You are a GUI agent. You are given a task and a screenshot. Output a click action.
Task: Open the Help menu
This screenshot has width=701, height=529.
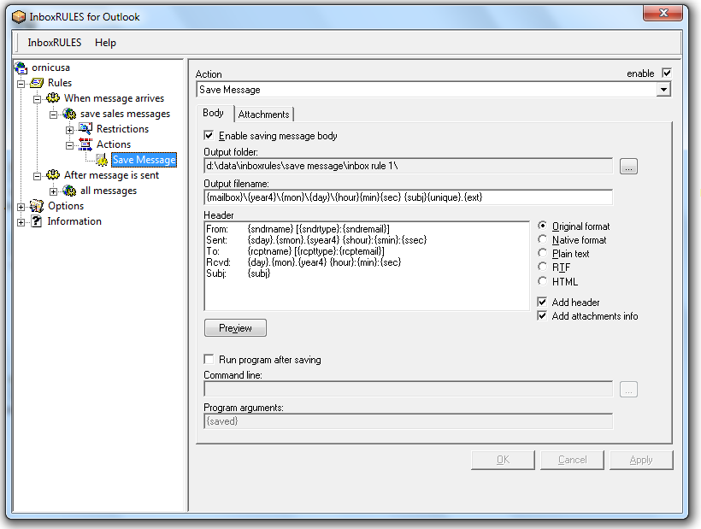coord(105,43)
